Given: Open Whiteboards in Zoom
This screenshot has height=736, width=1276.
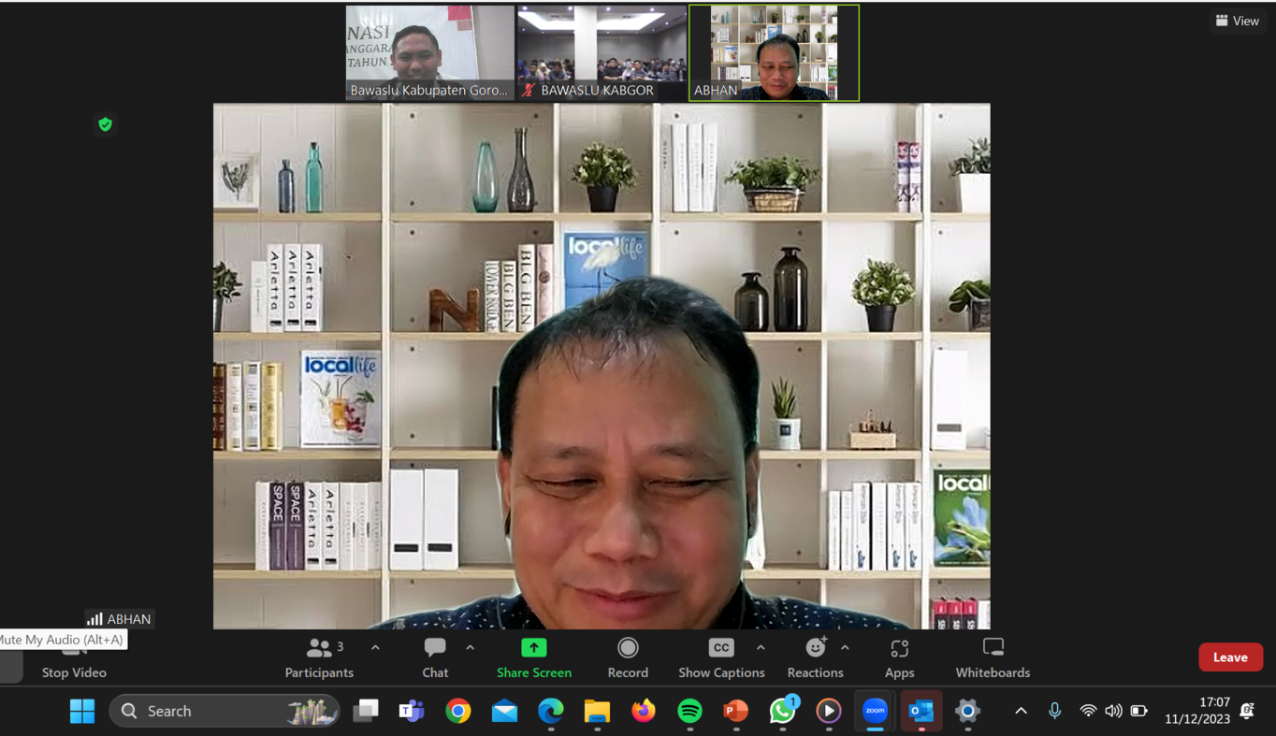Looking at the screenshot, I should pyautogui.click(x=993, y=657).
